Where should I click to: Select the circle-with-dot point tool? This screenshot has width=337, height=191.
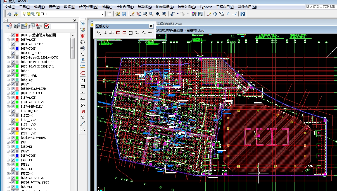point(82,117)
